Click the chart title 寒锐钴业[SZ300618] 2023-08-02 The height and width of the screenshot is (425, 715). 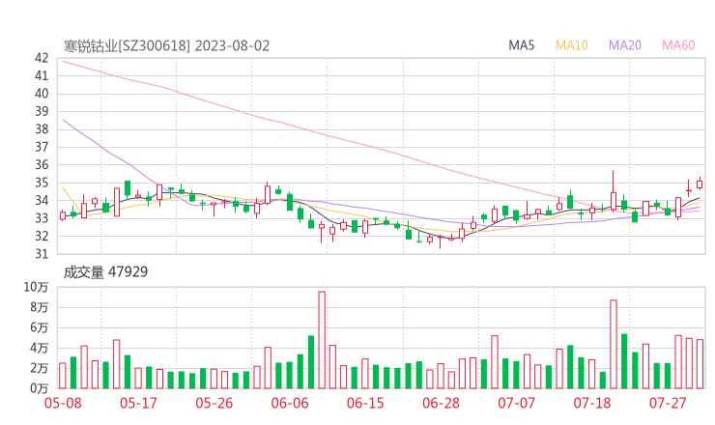coord(166,46)
